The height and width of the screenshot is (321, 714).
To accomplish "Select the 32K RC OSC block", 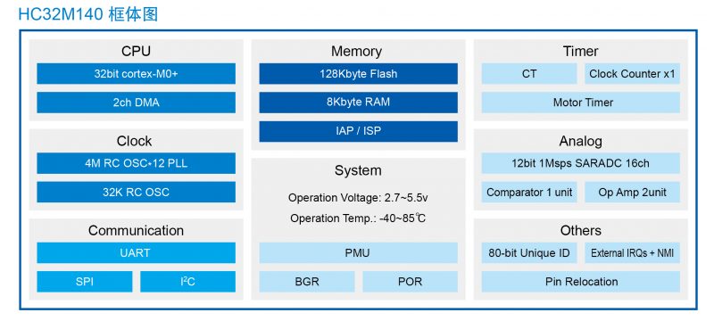I will 136,192.
